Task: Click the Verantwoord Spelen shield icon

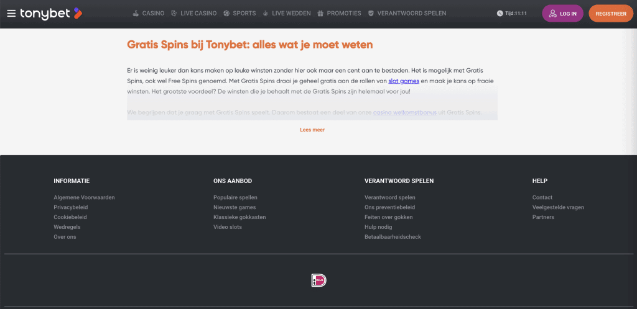Action: (371, 14)
